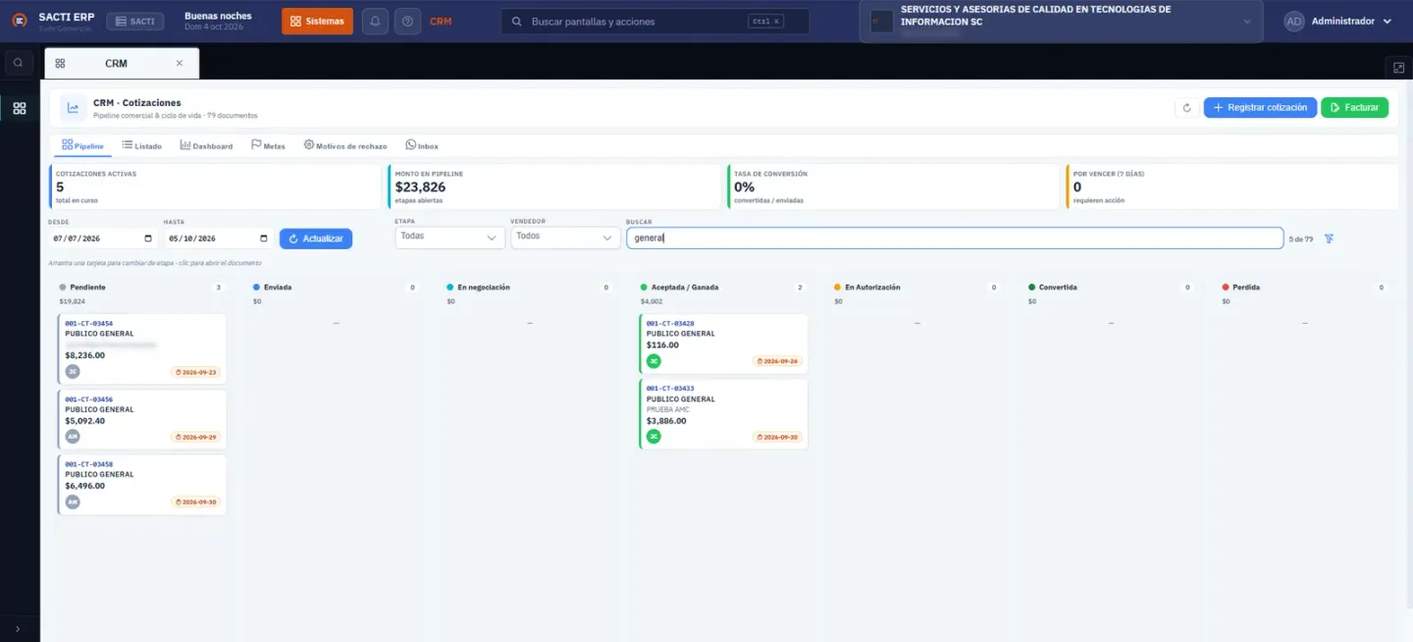Open quotation card 001-CT-03458
The width and height of the screenshot is (1413, 642).
pyautogui.click(x=142, y=484)
